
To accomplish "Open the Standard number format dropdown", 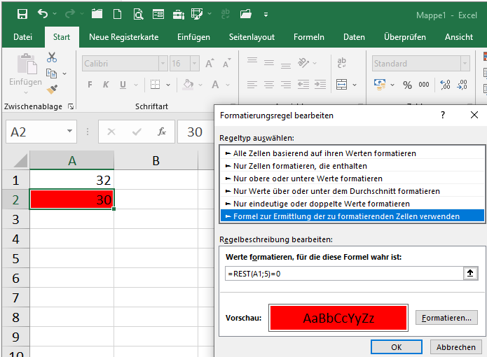I will pyautogui.click(x=463, y=64).
